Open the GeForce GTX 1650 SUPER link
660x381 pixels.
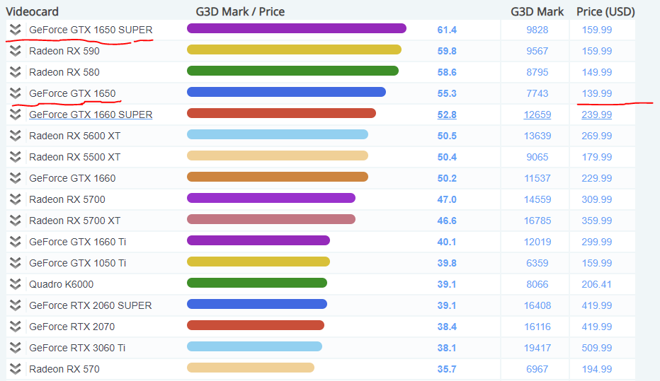(91, 30)
